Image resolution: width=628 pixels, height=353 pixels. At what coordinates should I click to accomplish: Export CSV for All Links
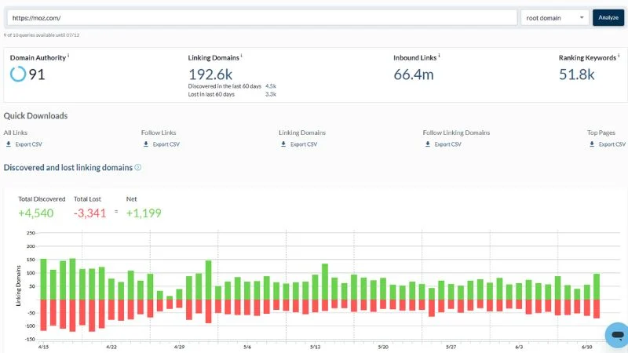28,144
